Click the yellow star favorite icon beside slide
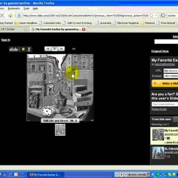The image size is (178, 178). (x=23, y=49)
